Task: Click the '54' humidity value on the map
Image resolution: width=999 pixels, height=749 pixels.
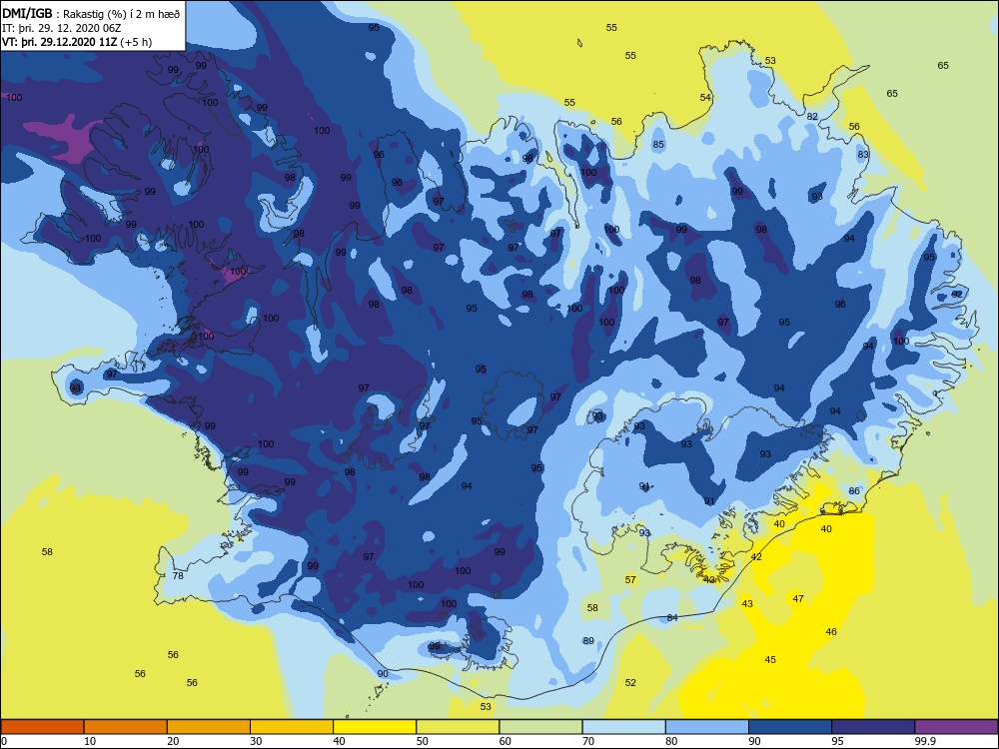Action: coord(705,98)
